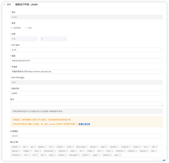Click the 返回 back text
Screen dimensions: 169x163
tap(9, 5)
